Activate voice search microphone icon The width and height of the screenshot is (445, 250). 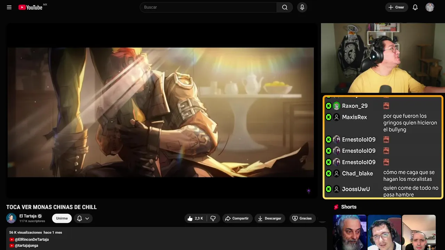tap(302, 7)
